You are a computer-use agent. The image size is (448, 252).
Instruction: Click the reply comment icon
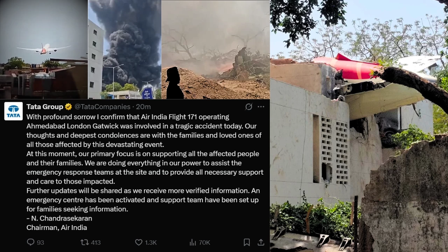pyautogui.click(x=31, y=242)
